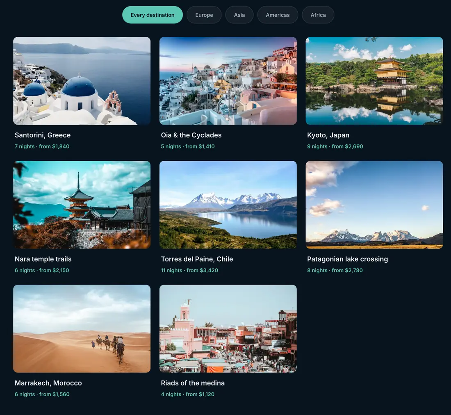Select the Oia & the Cyclades title
This screenshot has height=415, width=451.
click(191, 135)
